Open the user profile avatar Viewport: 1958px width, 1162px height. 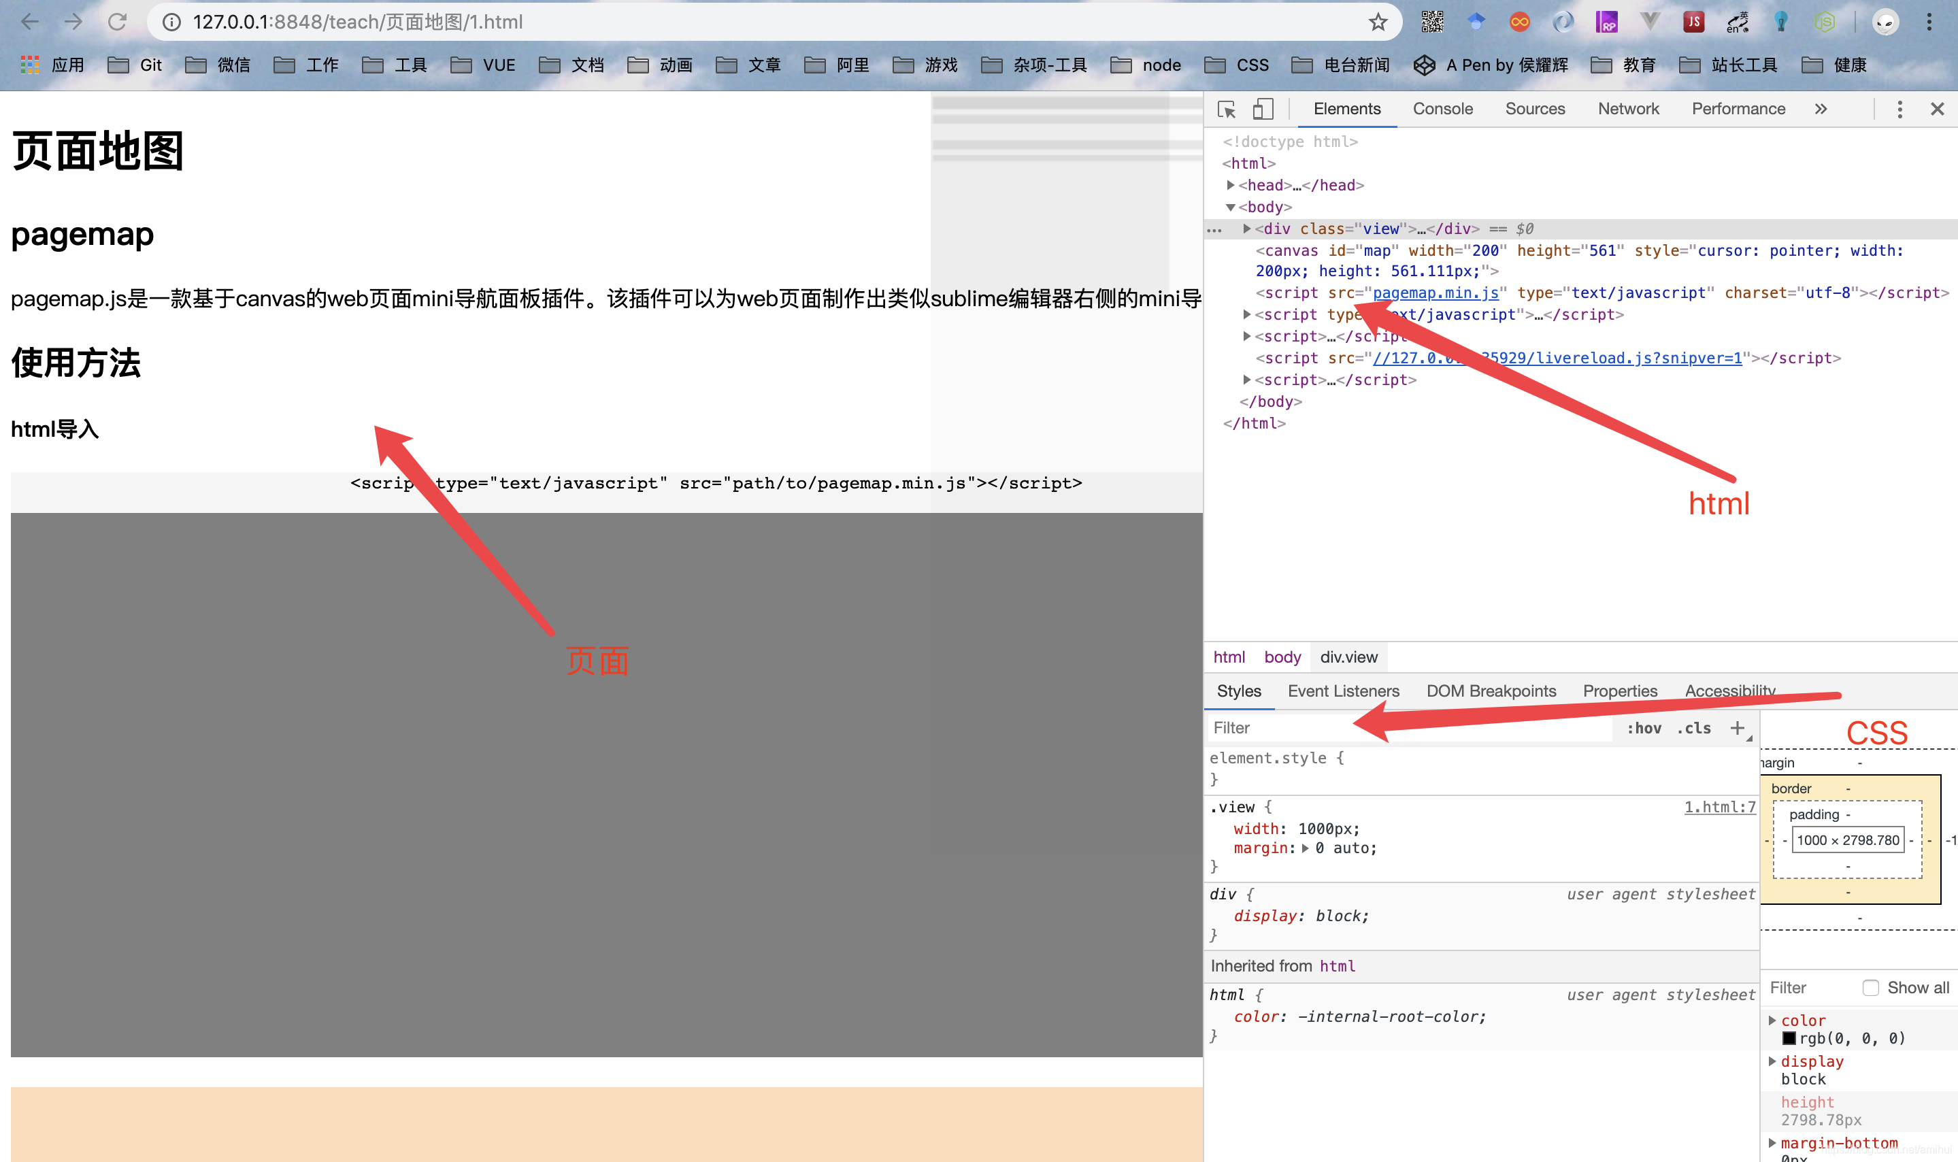pyautogui.click(x=1885, y=22)
